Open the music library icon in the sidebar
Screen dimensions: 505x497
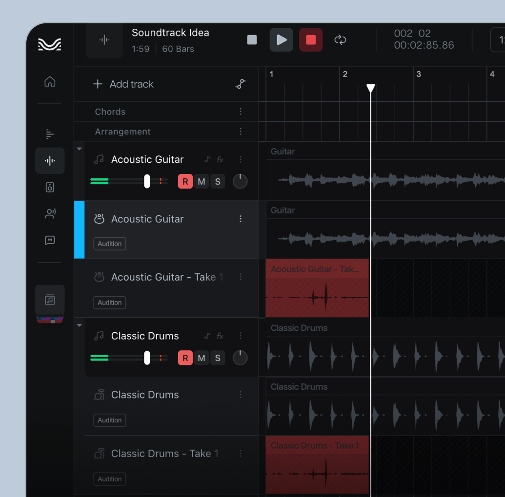[x=50, y=300]
